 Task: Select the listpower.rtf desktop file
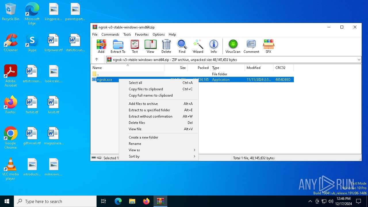53,43
